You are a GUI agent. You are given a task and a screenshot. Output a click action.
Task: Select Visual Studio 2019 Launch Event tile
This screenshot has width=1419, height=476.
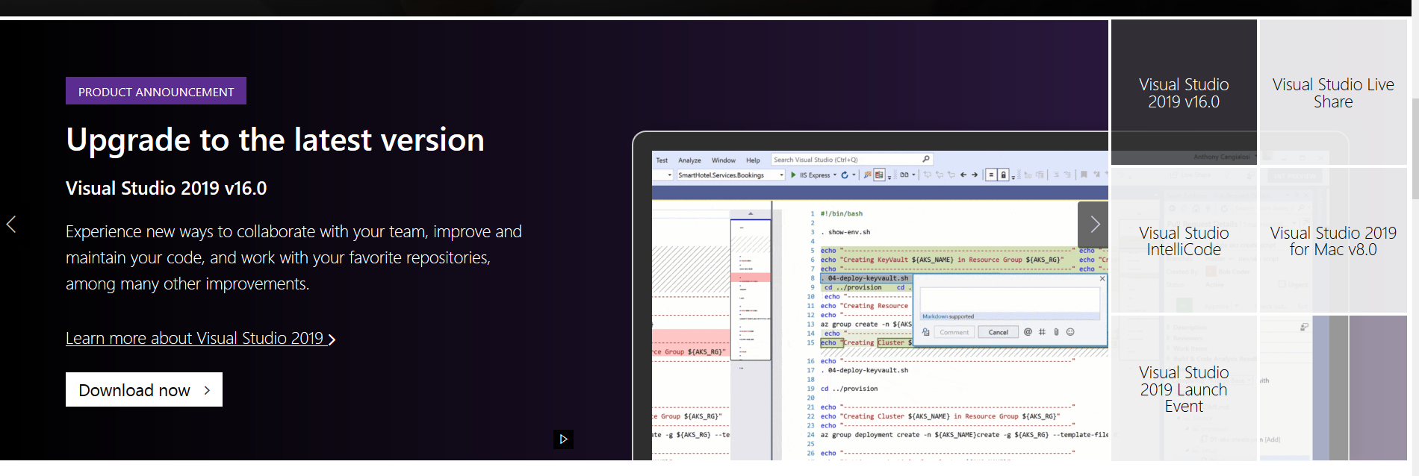coord(1184,389)
